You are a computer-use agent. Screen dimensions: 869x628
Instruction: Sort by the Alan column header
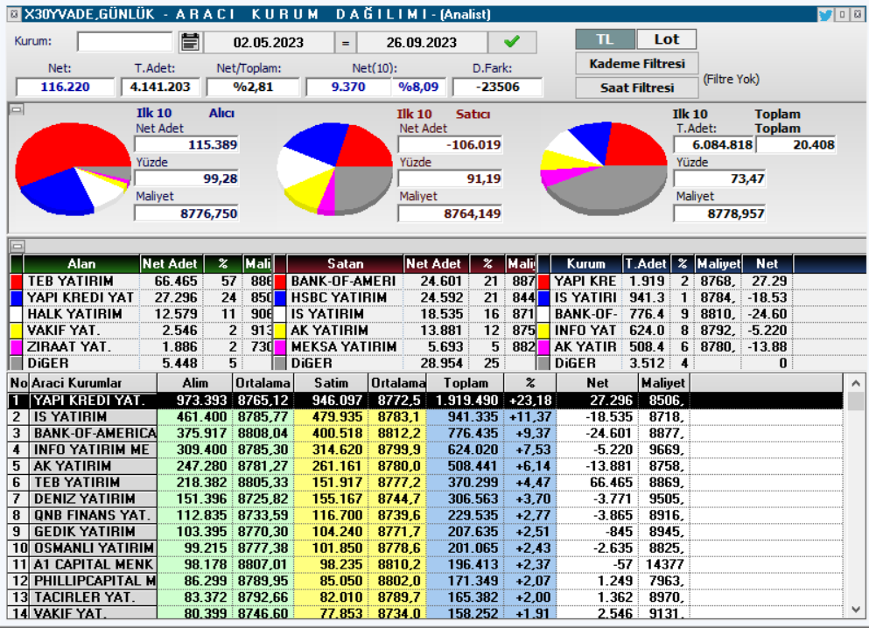(81, 263)
